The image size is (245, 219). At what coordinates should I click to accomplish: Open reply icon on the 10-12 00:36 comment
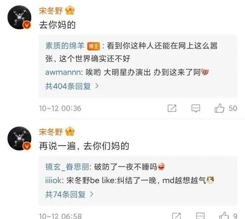[196, 108]
